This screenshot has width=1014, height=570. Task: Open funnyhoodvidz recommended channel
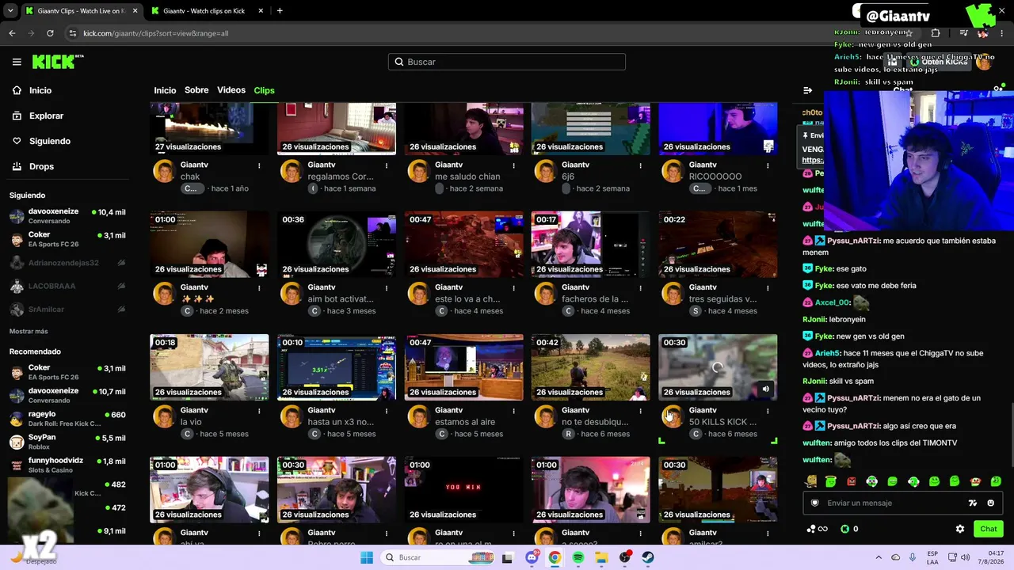[67, 465]
